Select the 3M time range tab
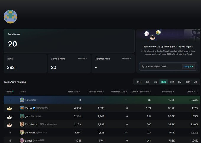This screenshot has height=143, width=201. (x=172, y=82)
